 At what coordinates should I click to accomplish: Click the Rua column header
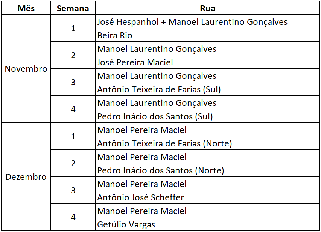click(x=208, y=8)
